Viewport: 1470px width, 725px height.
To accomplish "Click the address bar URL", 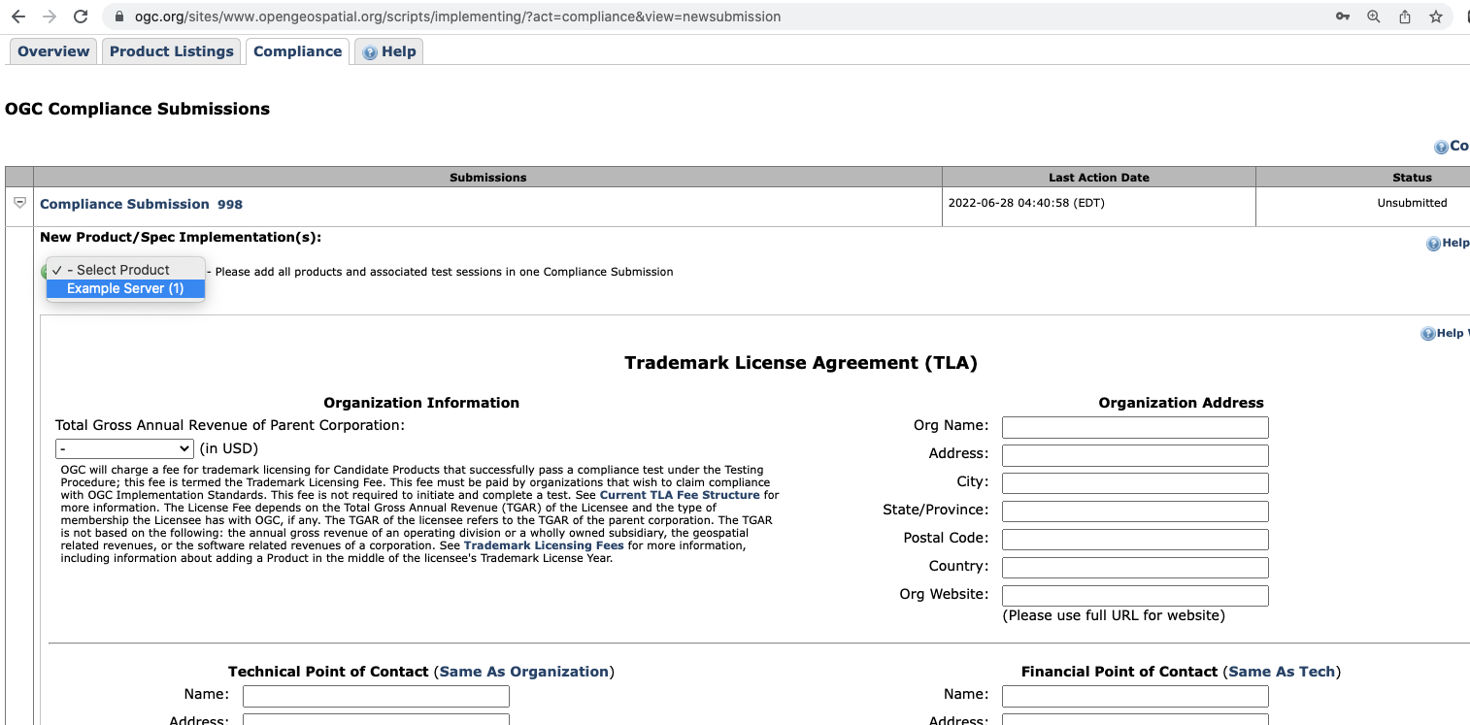I will click(x=457, y=16).
